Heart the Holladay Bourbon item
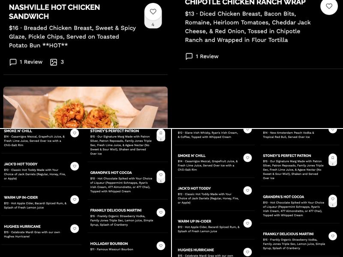The height and width of the screenshot is (257, 343). click(161, 246)
